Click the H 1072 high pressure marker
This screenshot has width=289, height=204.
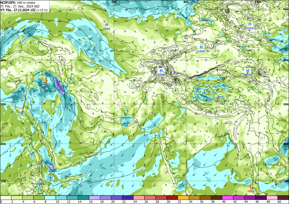pyautogui.click(x=248, y=72)
